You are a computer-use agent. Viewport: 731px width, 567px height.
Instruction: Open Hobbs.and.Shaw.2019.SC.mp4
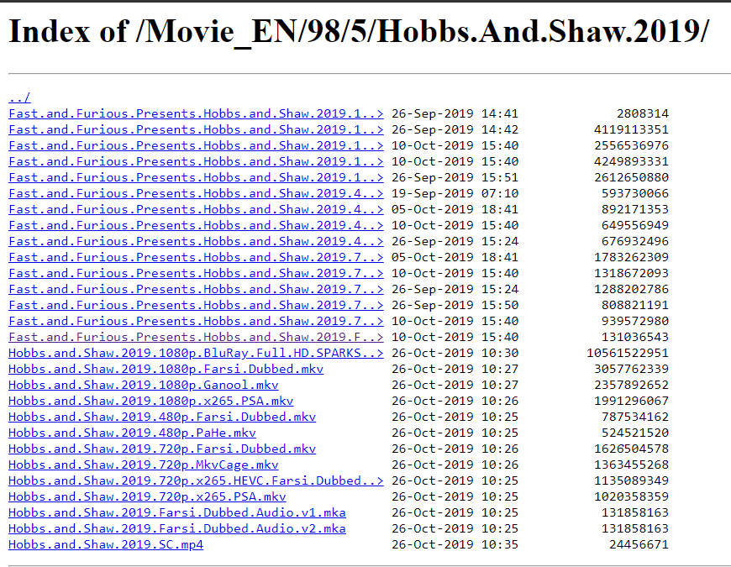pyautogui.click(x=106, y=544)
